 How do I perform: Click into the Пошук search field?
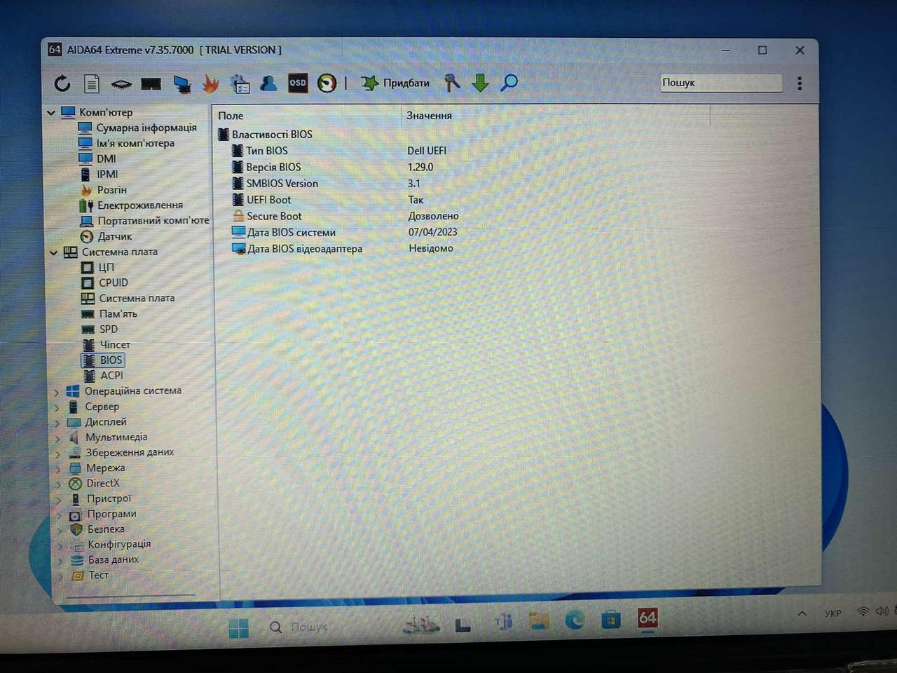point(721,83)
